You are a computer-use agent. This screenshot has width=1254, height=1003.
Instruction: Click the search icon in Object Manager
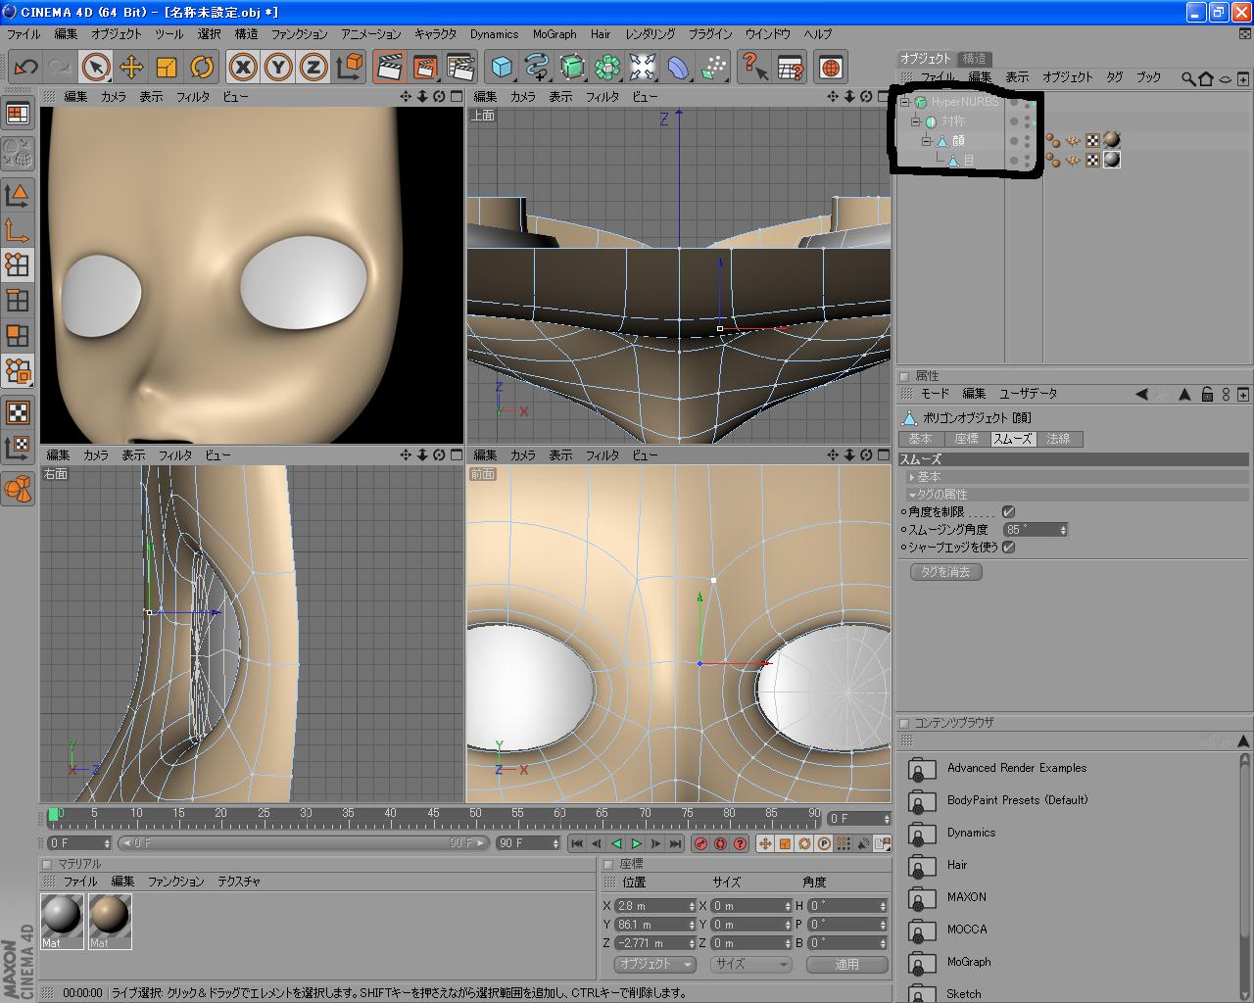tap(1188, 77)
